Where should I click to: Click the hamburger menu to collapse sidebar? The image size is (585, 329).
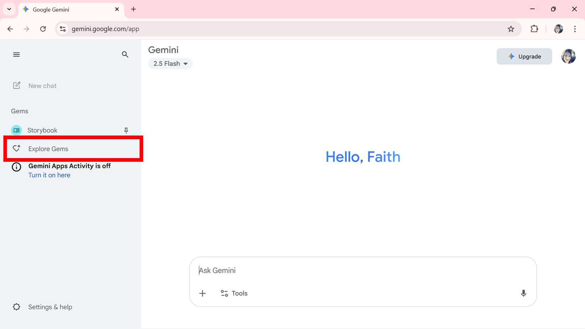pos(16,54)
